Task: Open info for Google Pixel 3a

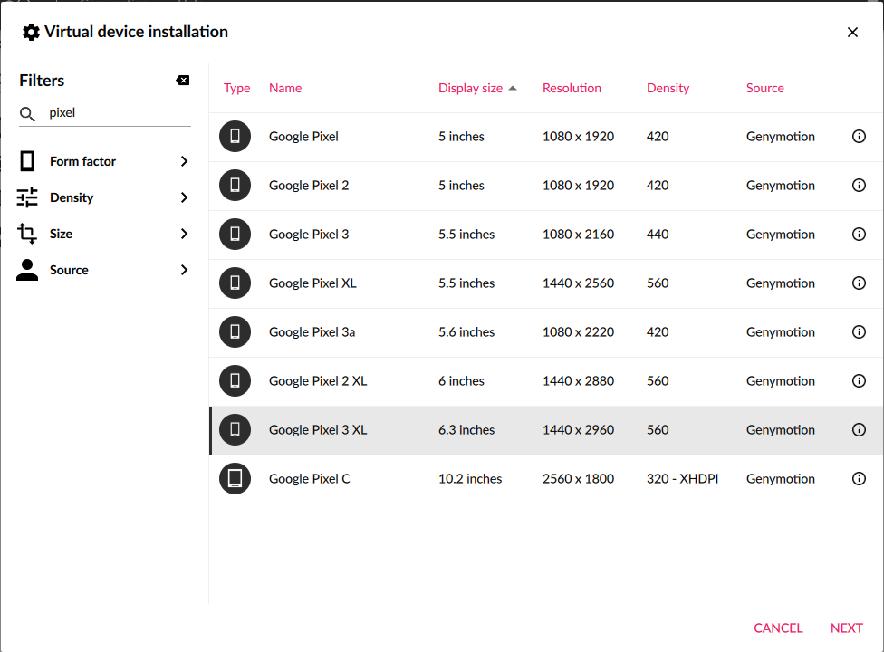Action: [x=859, y=332]
